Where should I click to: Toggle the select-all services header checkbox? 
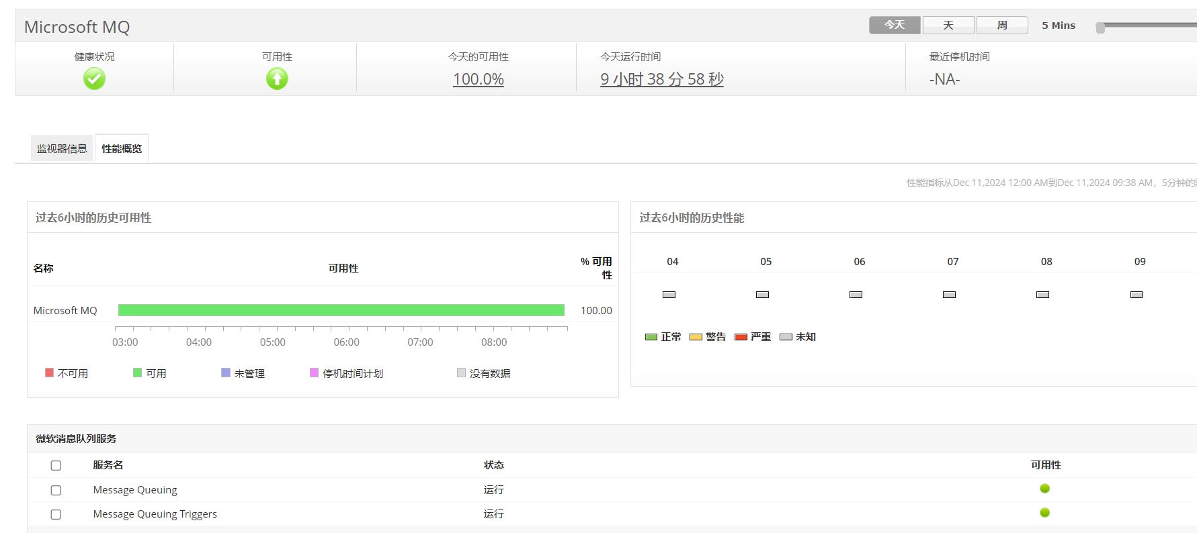click(x=56, y=466)
